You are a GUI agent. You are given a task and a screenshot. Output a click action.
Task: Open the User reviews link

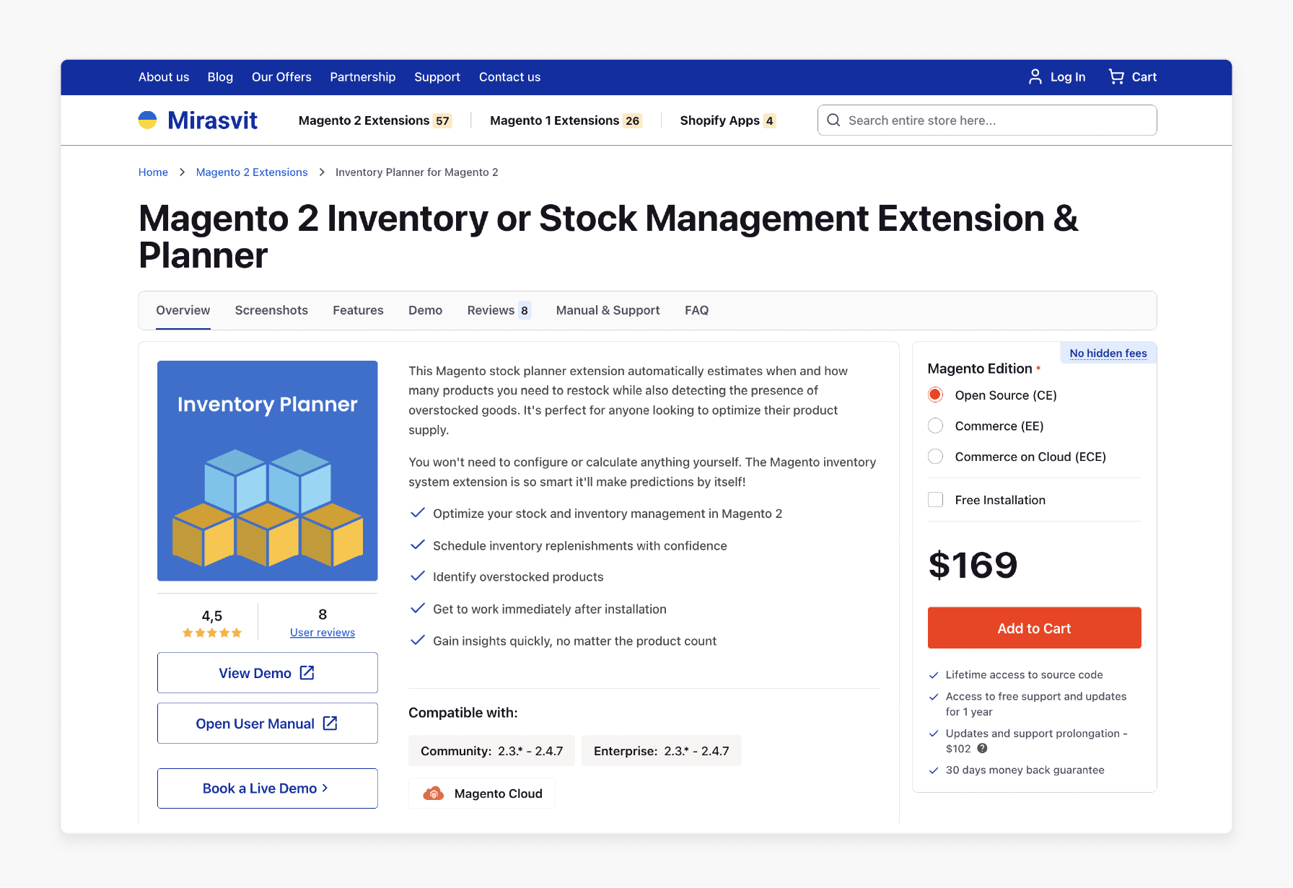coord(323,633)
